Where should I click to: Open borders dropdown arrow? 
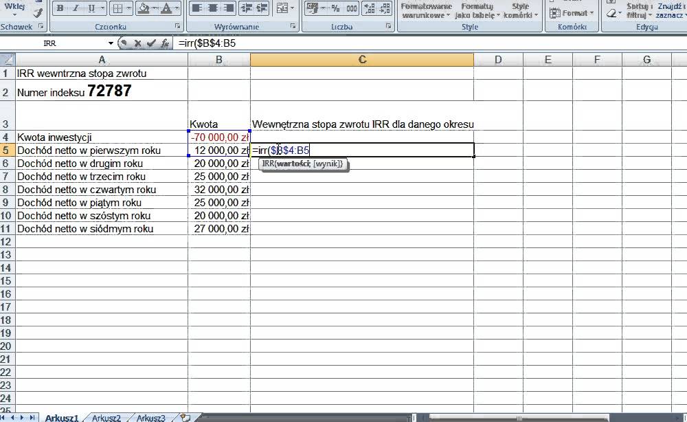pos(129,8)
